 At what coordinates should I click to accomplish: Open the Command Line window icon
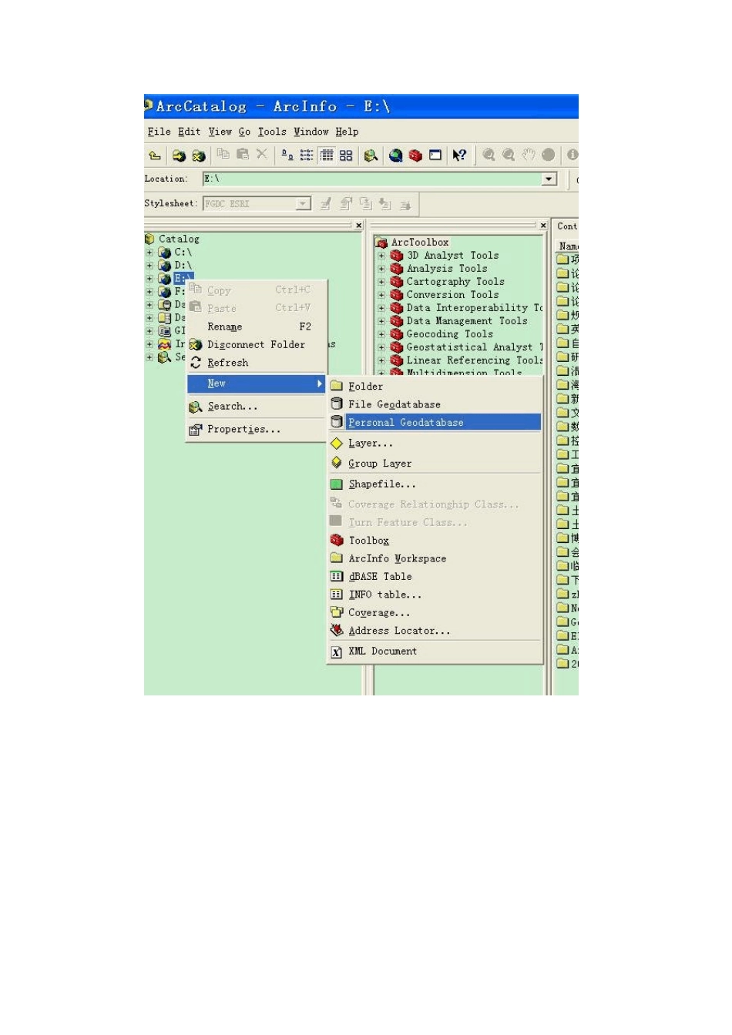(435, 156)
